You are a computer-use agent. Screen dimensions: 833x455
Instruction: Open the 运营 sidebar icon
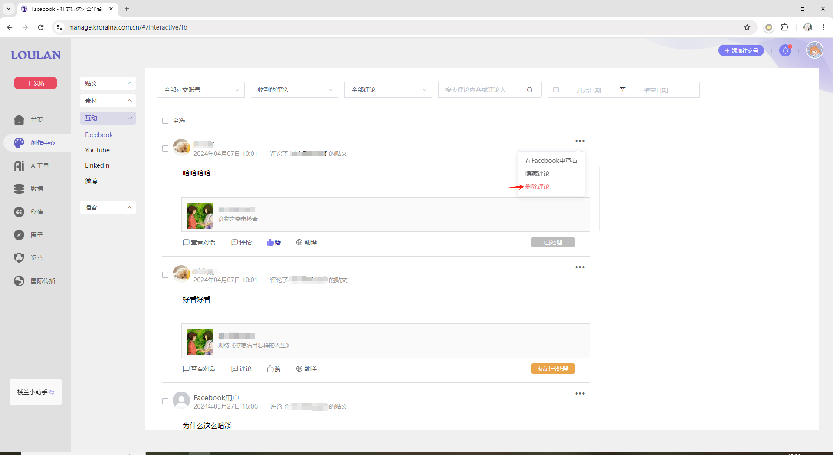pyautogui.click(x=19, y=258)
